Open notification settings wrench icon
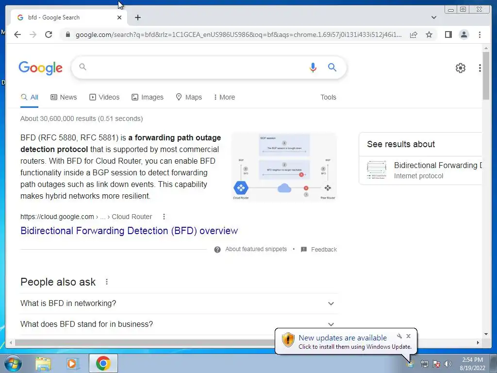The image size is (497, 373). pyautogui.click(x=399, y=336)
